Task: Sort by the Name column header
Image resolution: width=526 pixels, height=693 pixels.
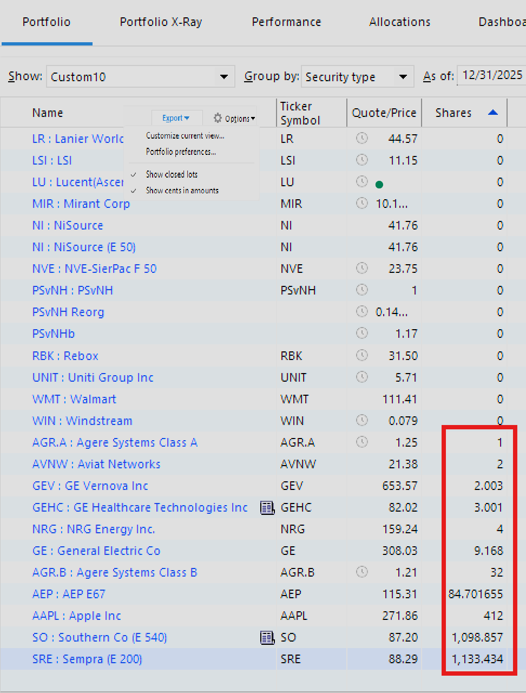Action: [x=48, y=113]
